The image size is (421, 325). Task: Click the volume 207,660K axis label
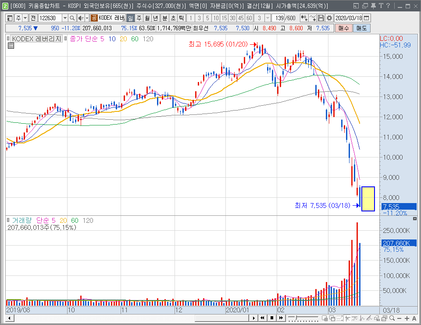pyautogui.click(x=399, y=243)
